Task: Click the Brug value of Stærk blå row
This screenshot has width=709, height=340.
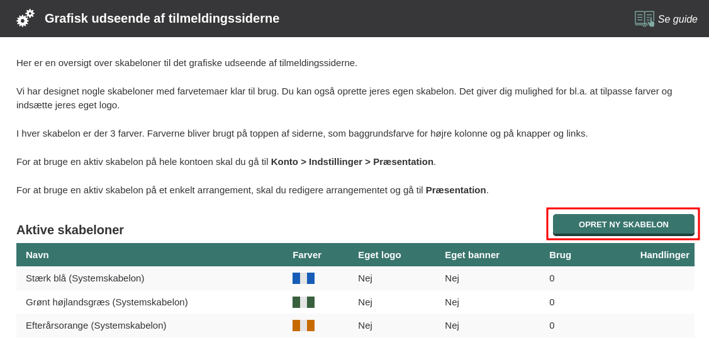Action: click(x=552, y=278)
